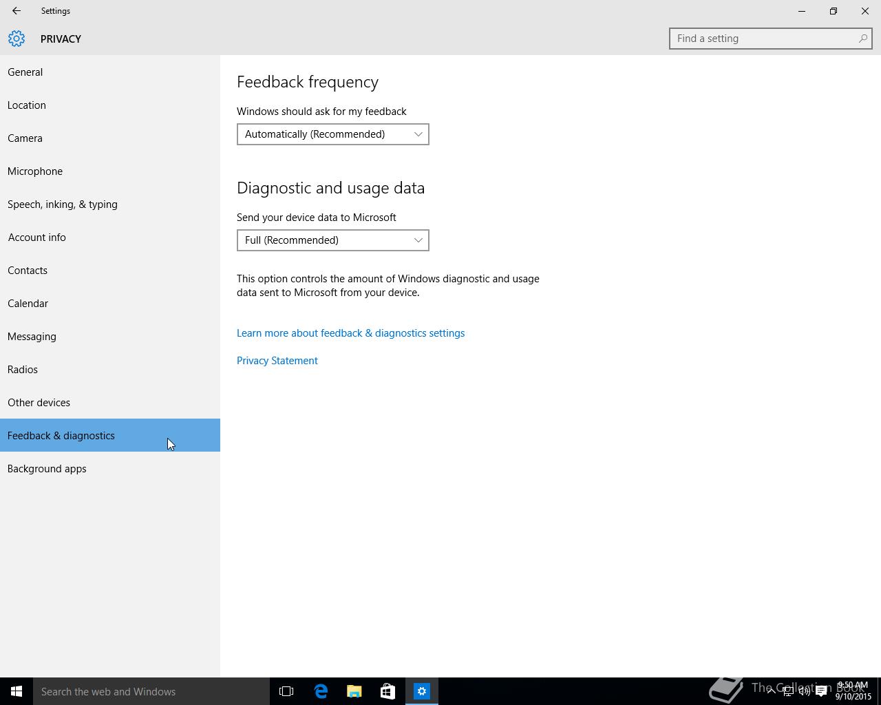Open the Windows Start menu
881x705 pixels.
click(x=17, y=691)
